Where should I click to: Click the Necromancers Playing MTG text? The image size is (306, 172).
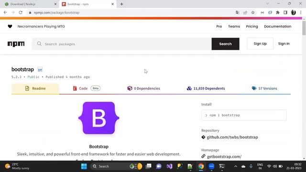41,26
